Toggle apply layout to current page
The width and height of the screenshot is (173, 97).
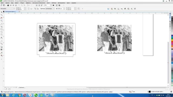[38, 9]
